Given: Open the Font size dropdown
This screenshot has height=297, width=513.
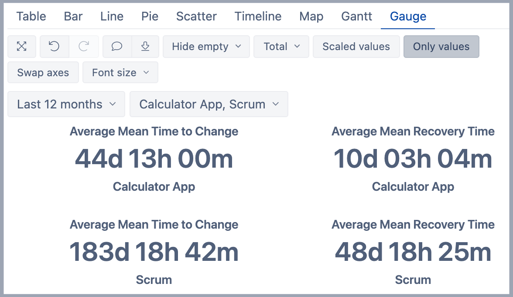Looking at the screenshot, I should point(120,73).
